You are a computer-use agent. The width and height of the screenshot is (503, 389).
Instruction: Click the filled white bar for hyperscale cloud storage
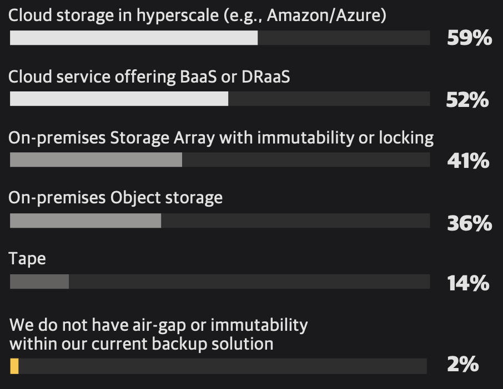(134, 38)
